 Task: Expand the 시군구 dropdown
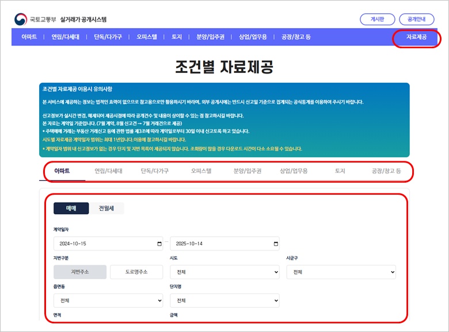341,272
